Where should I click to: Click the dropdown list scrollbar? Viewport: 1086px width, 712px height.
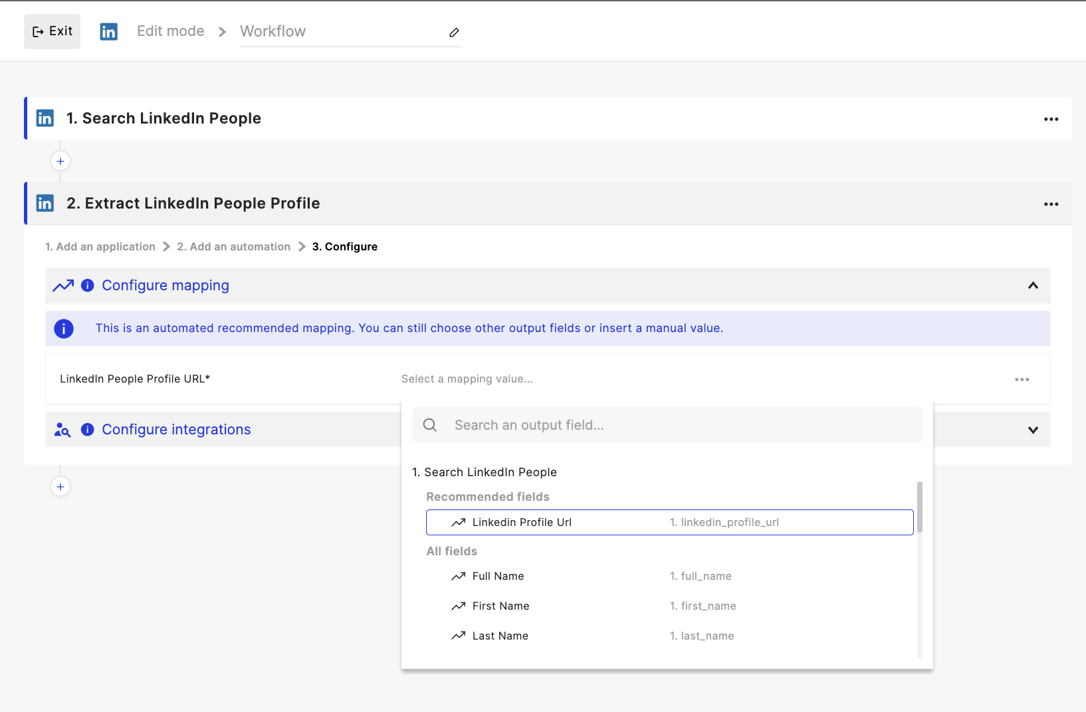920,507
